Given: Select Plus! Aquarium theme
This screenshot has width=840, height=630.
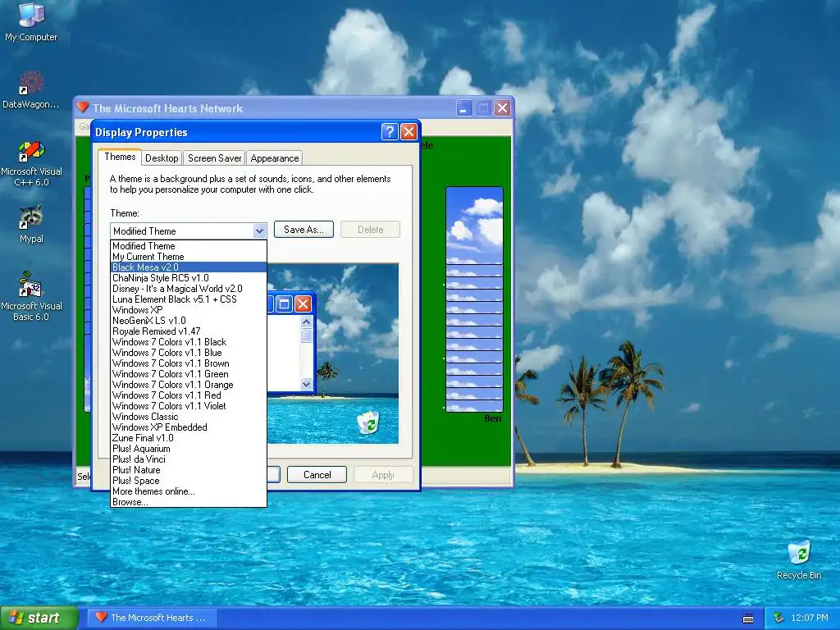Looking at the screenshot, I should pyautogui.click(x=188, y=449).
